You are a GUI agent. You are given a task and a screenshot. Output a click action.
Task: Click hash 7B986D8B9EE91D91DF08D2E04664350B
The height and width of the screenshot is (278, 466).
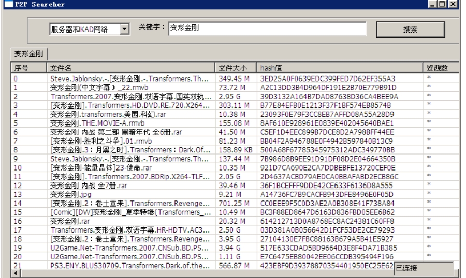tap(328, 159)
